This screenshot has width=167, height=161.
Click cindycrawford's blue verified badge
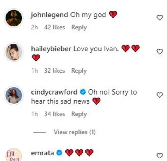pyautogui.click(x=83, y=92)
